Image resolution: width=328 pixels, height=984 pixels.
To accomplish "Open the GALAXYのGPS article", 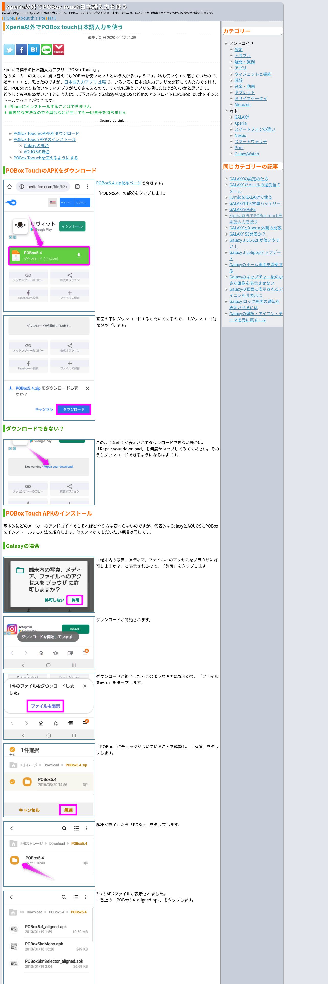I will click(242, 209).
